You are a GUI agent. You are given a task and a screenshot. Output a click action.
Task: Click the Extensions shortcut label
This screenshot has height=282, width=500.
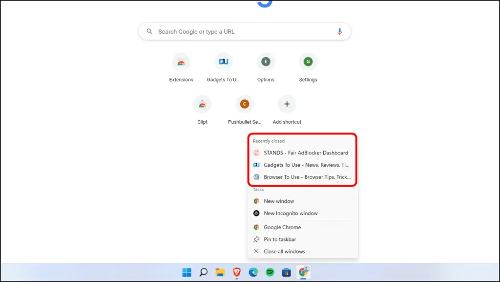181,80
